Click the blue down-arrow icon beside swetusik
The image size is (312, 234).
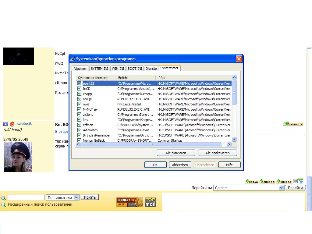[5, 124]
